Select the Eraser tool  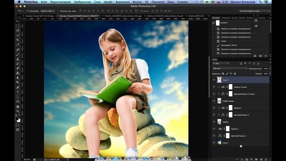pyautogui.click(x=18, y=68)
